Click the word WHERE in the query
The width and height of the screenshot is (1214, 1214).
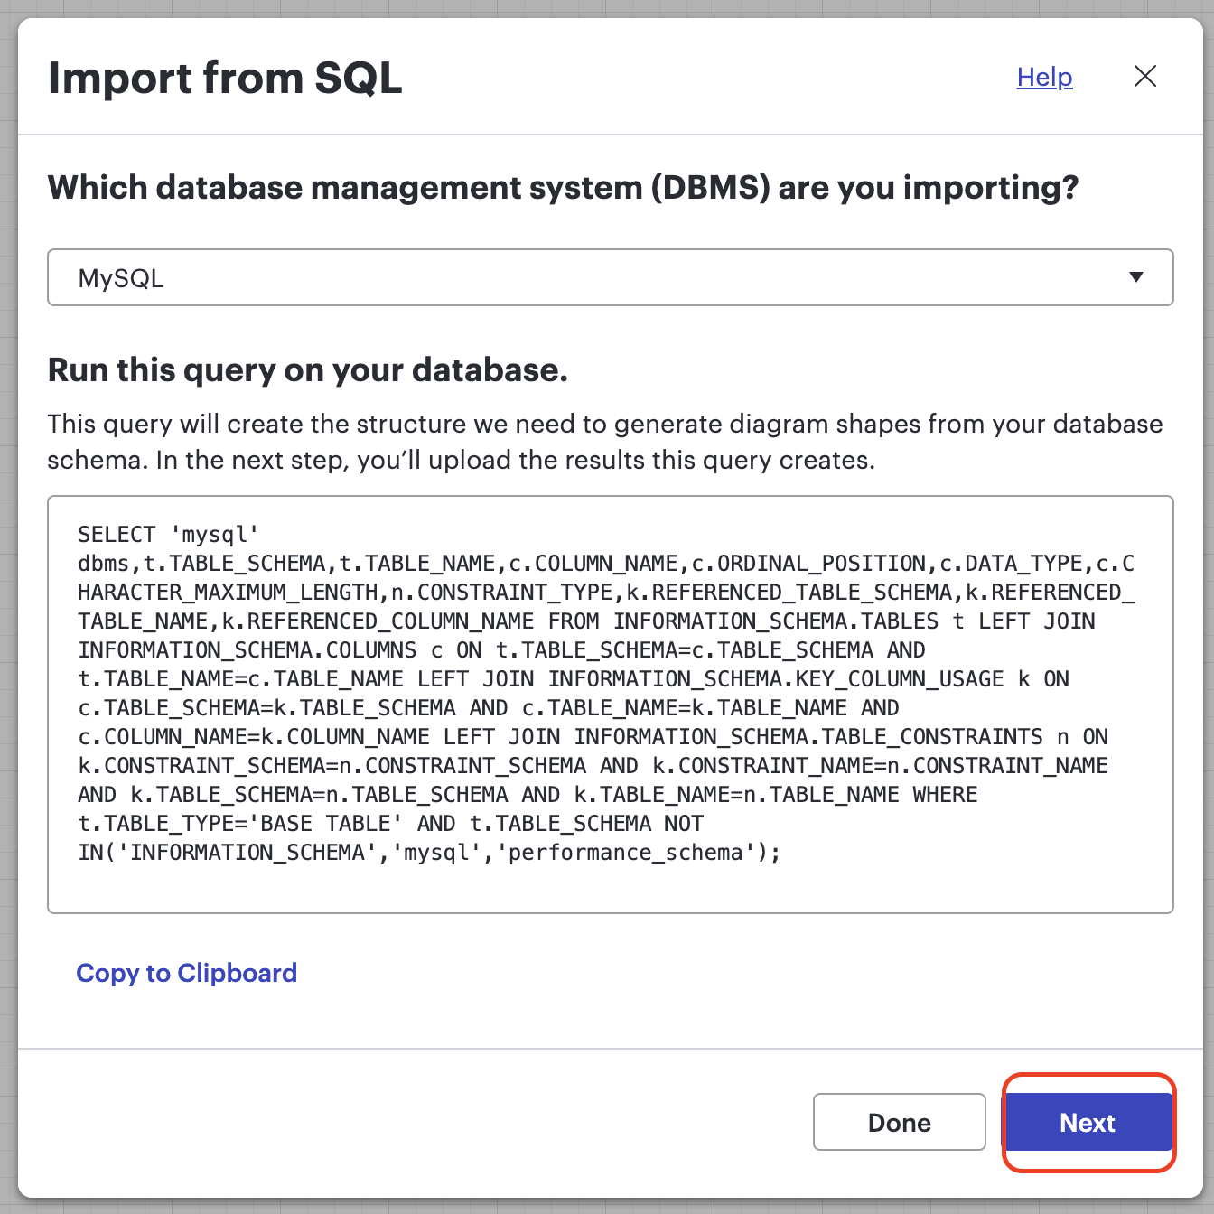945,795
